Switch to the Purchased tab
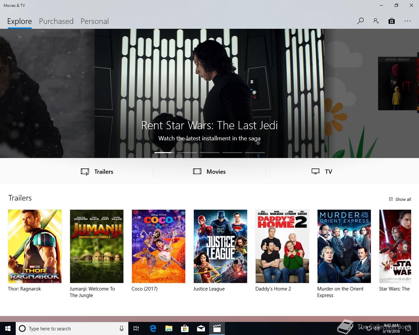The image size is (419, 335). [56, 21]
